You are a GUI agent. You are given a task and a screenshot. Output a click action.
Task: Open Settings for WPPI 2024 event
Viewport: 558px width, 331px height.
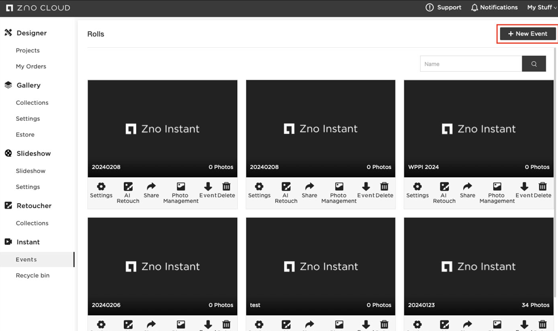coord(417,191)
